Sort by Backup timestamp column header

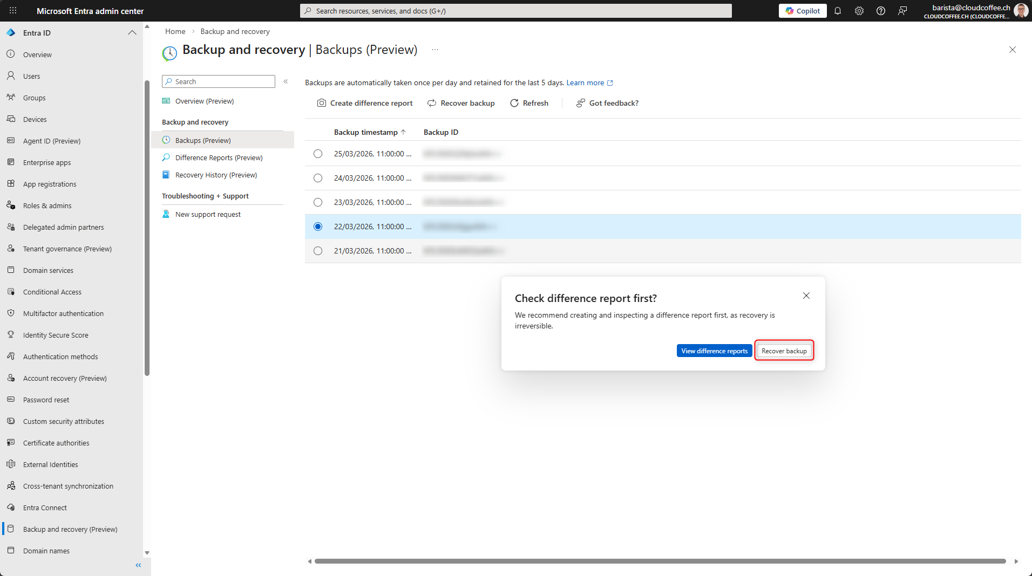(x=366, y=132)
